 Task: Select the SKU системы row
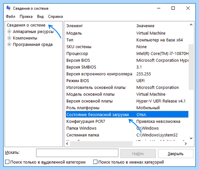pyautogui.click(x=127, y=47)
